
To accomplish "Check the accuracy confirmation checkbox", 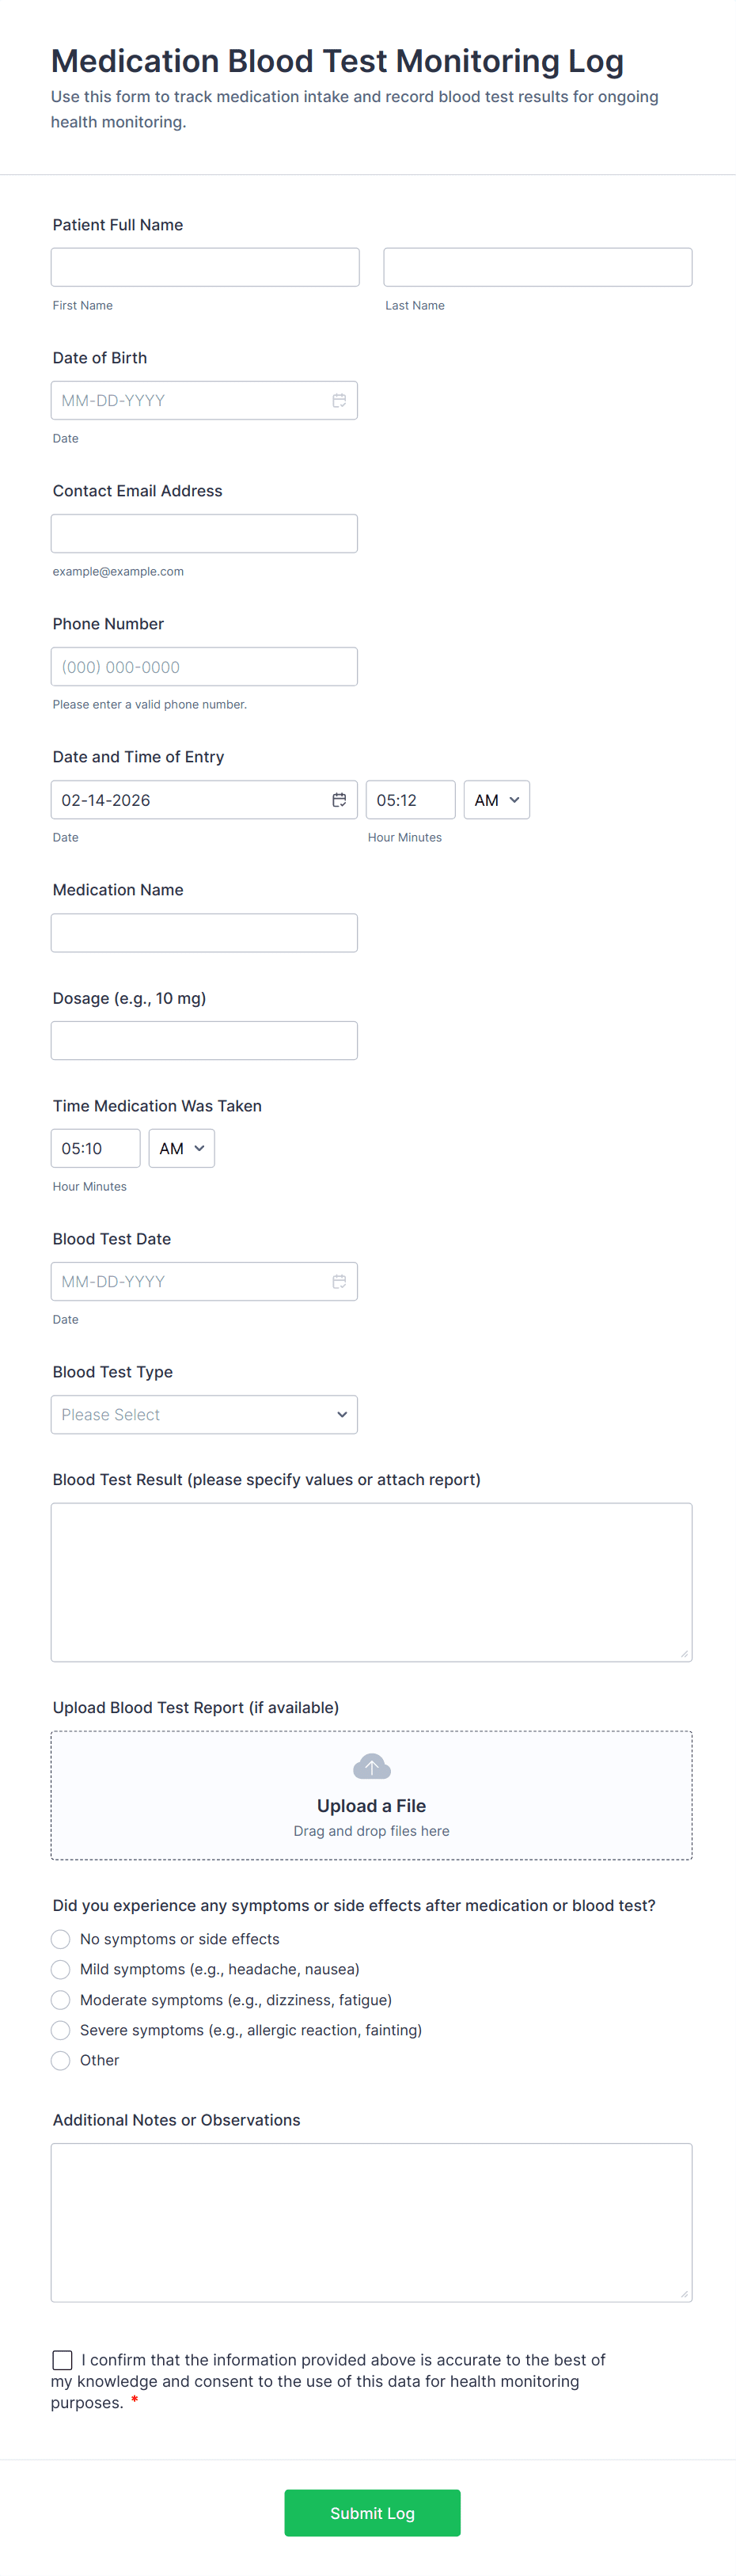I will point(62,2360).
